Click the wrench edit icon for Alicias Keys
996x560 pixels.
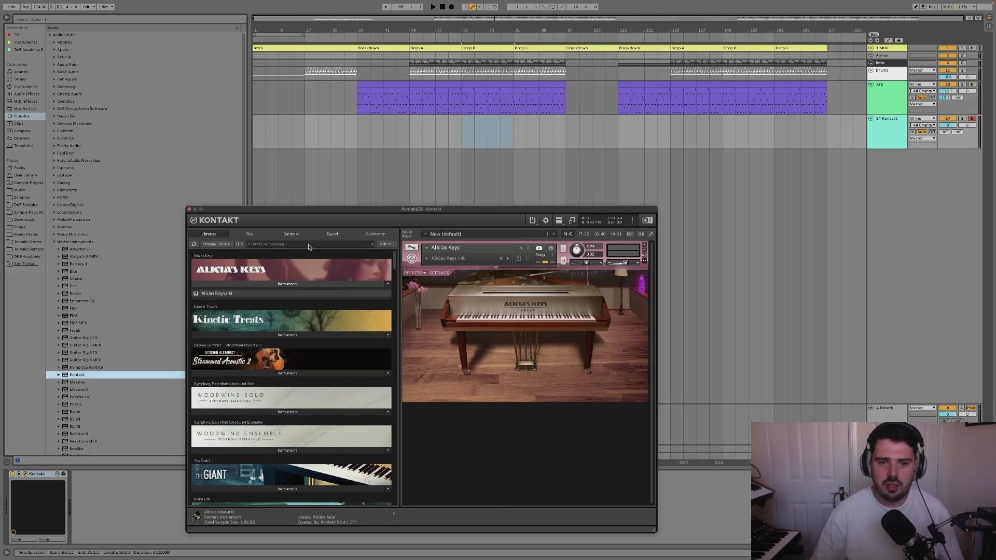click(x=411, y=247)
